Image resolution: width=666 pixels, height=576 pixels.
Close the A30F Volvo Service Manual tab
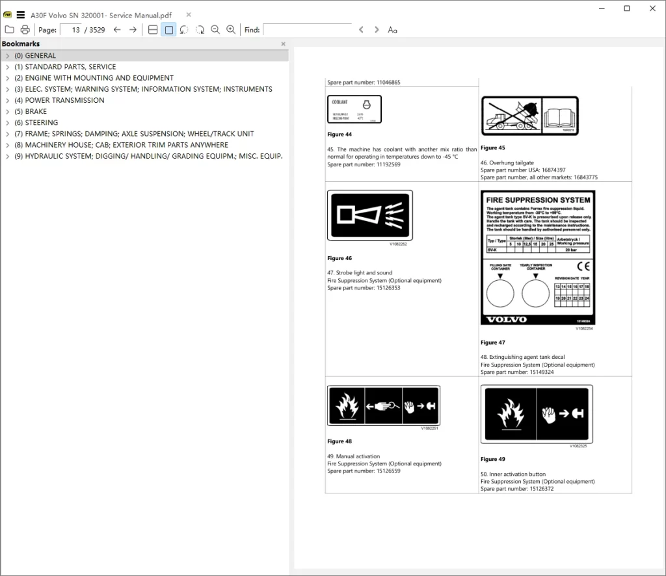(x=189, y=15)
